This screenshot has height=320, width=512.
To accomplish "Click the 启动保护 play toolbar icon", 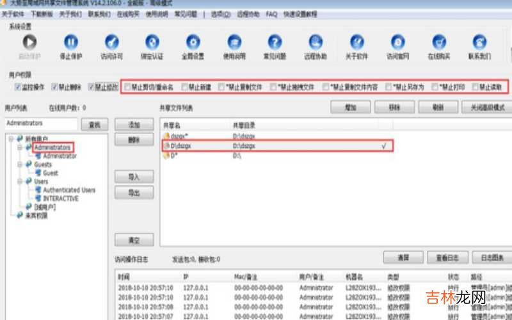I will point(28,42).
